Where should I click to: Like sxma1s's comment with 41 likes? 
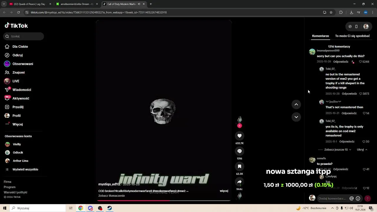(x=364, y=169)
